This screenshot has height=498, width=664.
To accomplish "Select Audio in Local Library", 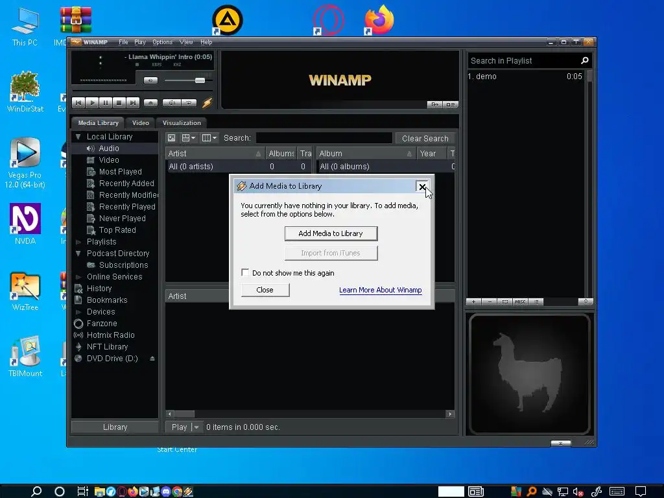I will [108, 148].
